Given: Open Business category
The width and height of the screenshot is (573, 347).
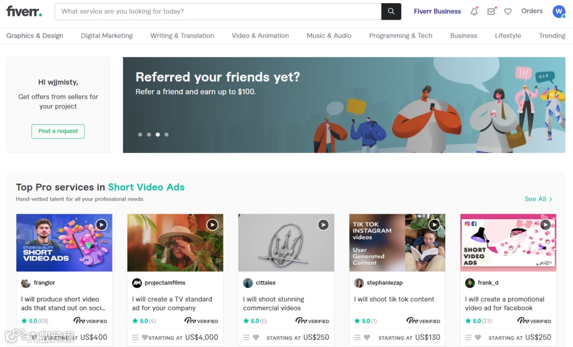Looking at the screenshot, I should [x=463, y=36].
